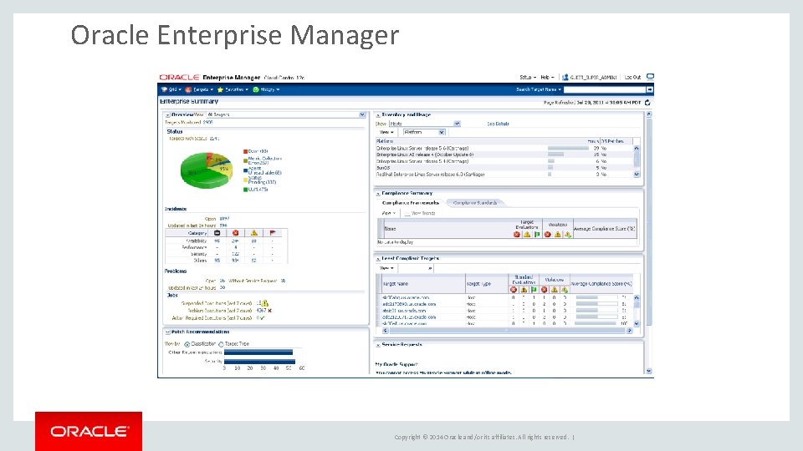Click the green Up legend swatch

coord(245,190)
